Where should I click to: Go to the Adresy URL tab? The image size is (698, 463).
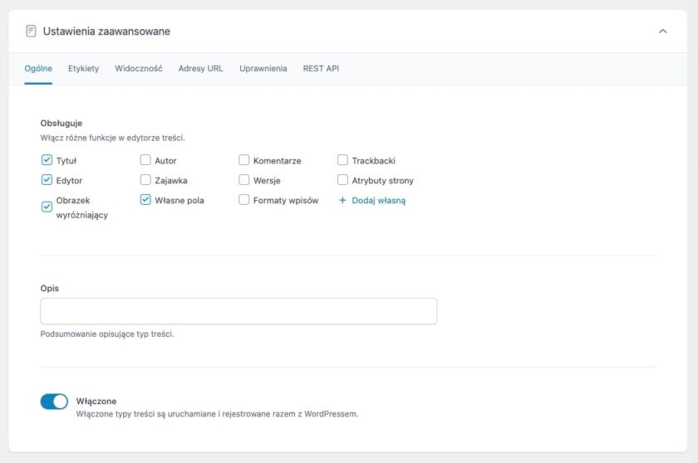point(200,68)
